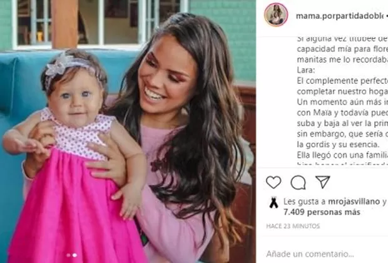This screenshot has height=263, width=388.
Task: Like the post with the heart icon
Action: click(x=273, y=182)
